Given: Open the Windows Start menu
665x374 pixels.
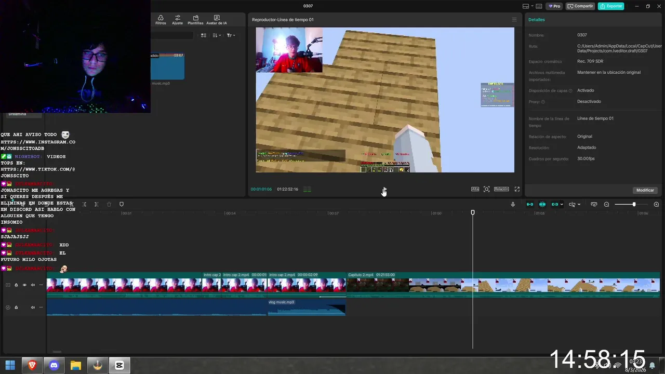Looking at the screenshot, I should tap(10, 365).
